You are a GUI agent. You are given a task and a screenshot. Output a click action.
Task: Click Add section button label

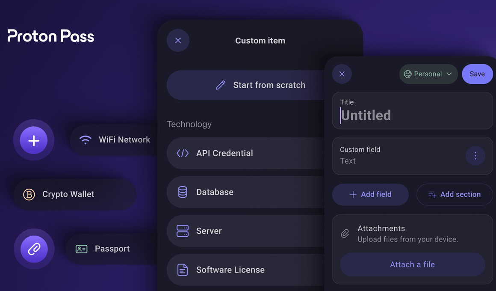pyautogui.click(x=461, y=194)
